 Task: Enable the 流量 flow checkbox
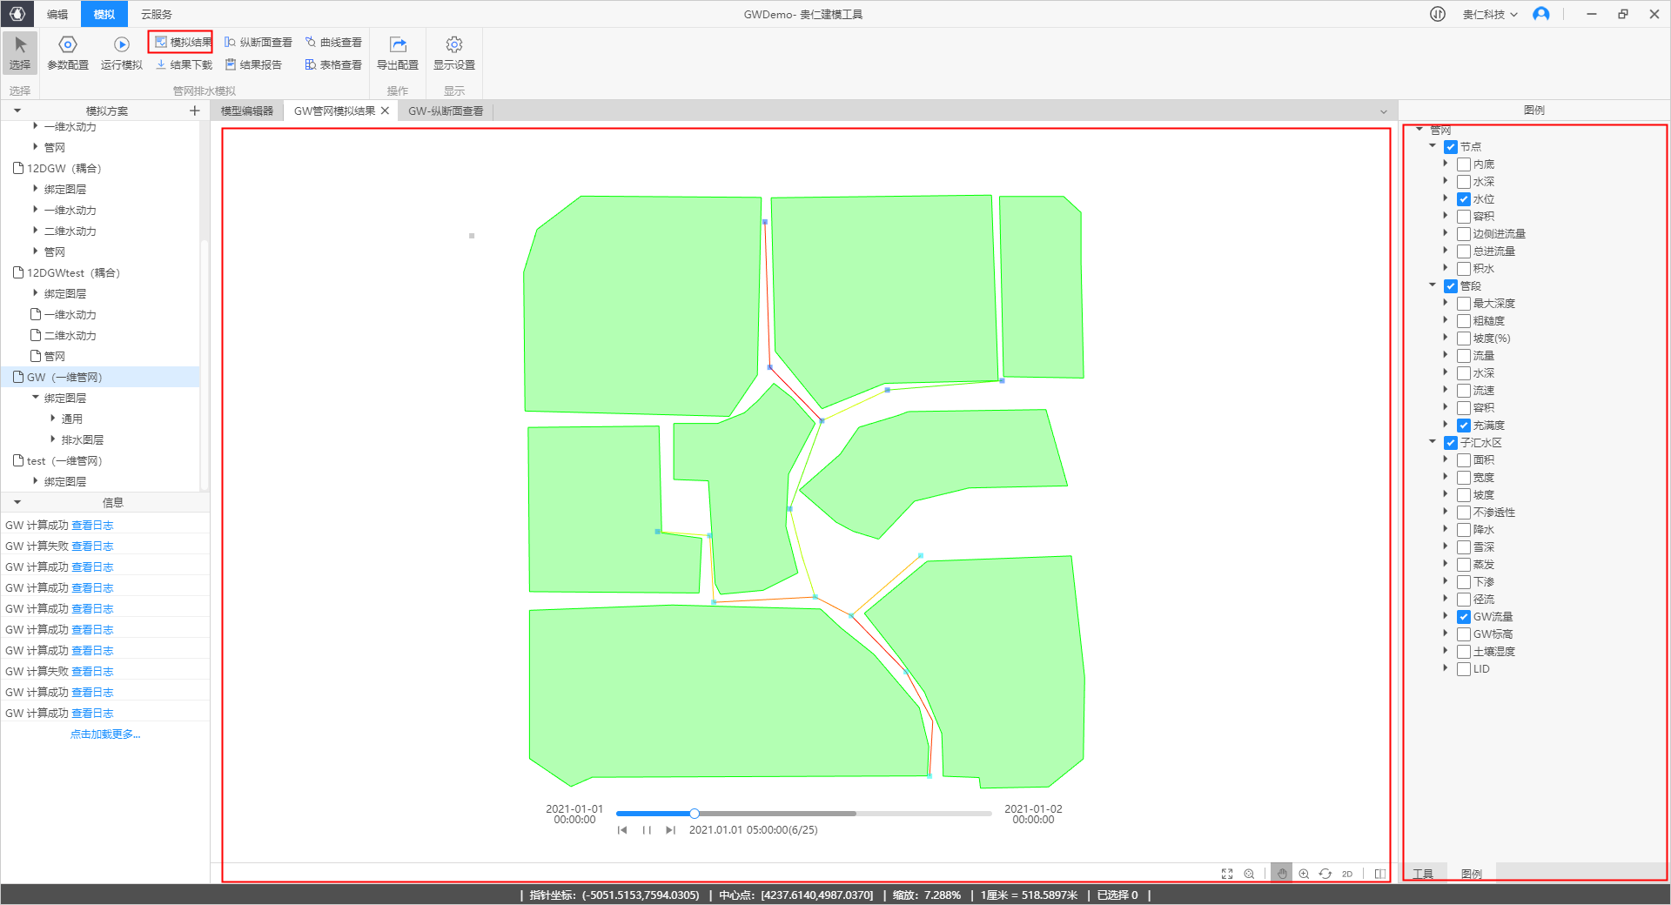coord(1464,356)
